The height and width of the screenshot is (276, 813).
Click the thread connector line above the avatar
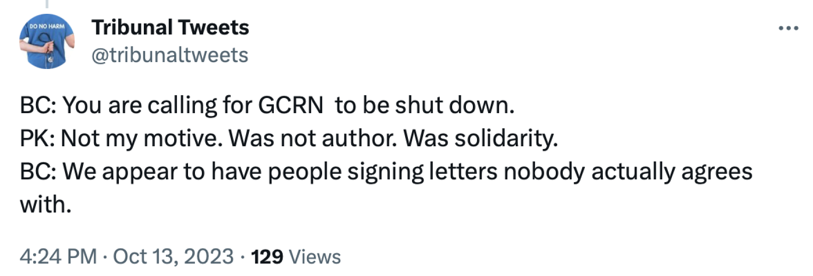tap(47, 4)
